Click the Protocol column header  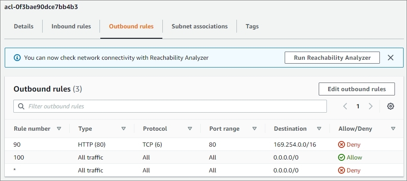155,129
